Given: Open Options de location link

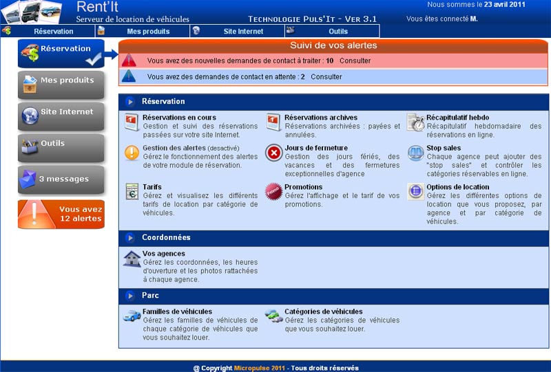Looking at the screenshot, I should [x=457, y=187].
